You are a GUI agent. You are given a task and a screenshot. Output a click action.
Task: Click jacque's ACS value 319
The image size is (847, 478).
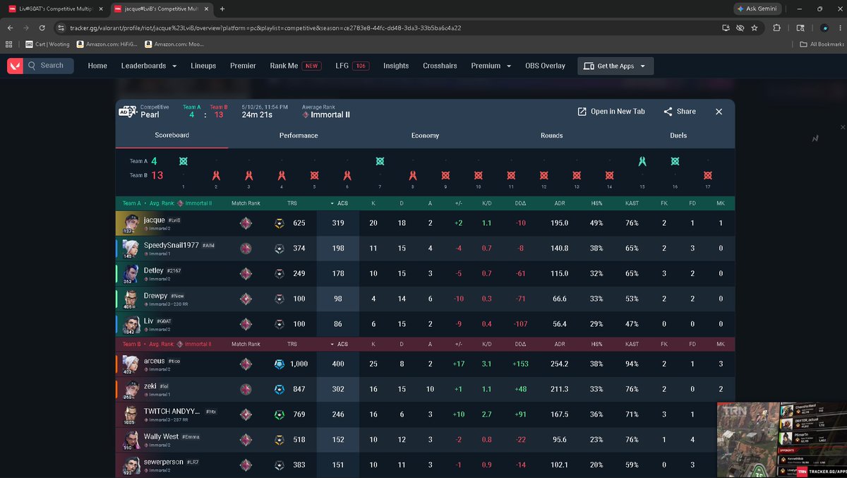click(338, 223)
